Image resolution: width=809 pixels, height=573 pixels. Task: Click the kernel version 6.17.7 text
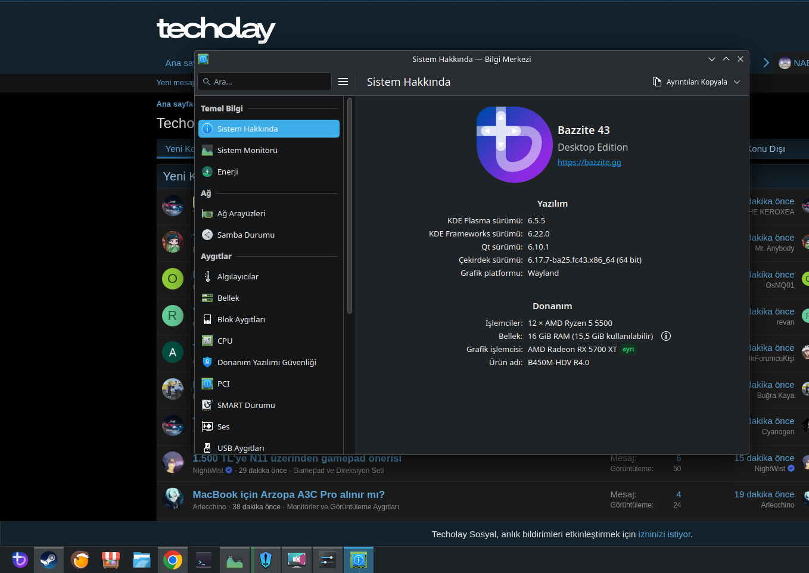584,260
